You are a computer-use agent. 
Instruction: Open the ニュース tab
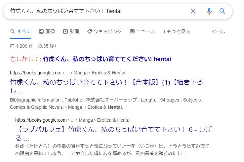[142, 31]
